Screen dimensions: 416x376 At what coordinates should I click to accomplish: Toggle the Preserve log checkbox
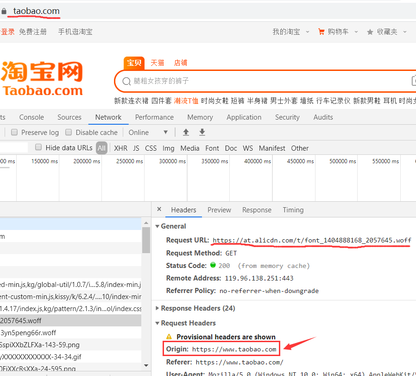coord(14,132)
